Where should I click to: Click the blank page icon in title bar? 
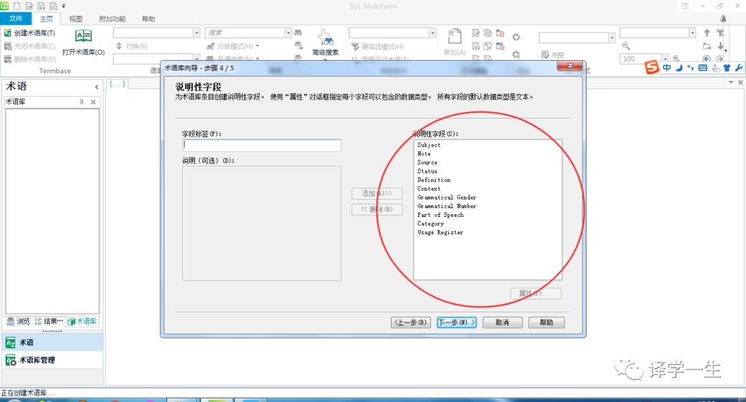point(17,6)
